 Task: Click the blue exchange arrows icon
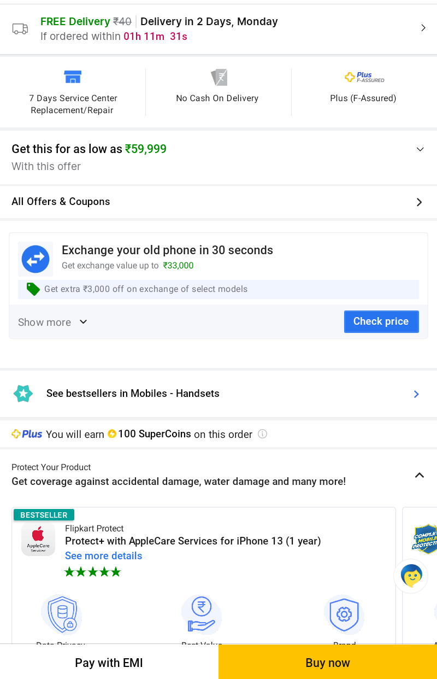pos(36,259)
